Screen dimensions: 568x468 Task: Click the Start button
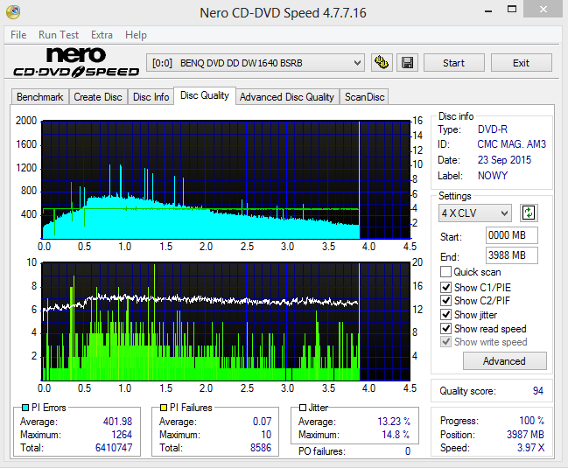(454, 63)
